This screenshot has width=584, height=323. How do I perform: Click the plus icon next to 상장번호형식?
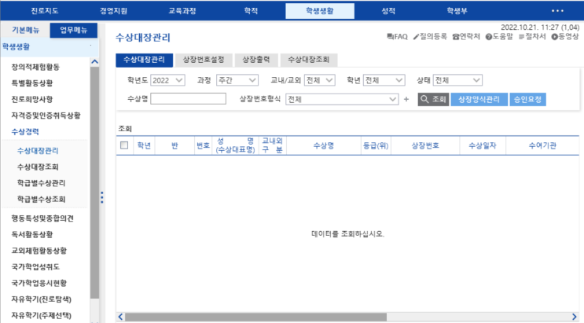pyautogui.click(x=406, y=99)
